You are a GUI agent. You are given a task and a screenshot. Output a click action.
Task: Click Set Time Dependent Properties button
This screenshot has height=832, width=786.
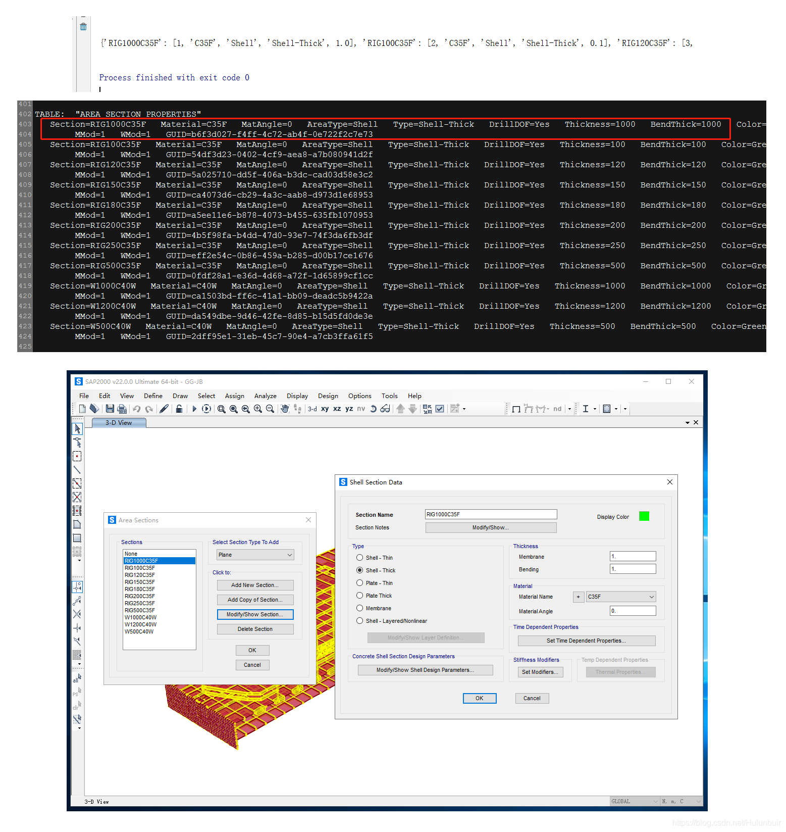pyautogui.click(x=587, y=641)
